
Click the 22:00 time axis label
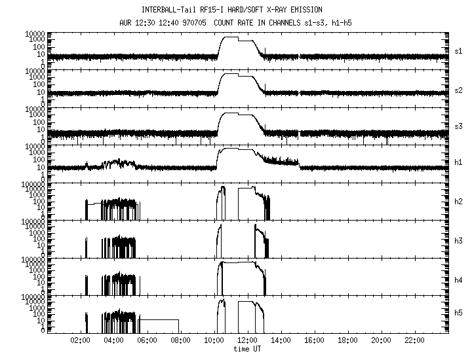point(414,340)
